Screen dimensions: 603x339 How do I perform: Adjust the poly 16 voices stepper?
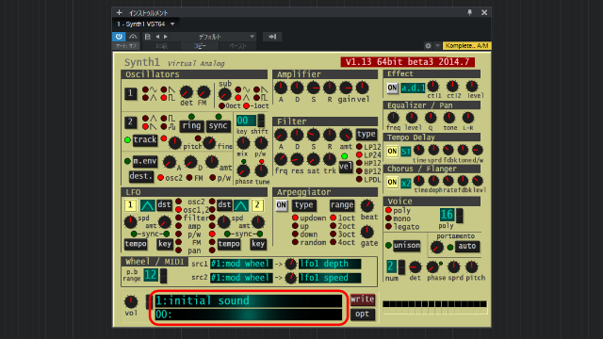(460, 216)
